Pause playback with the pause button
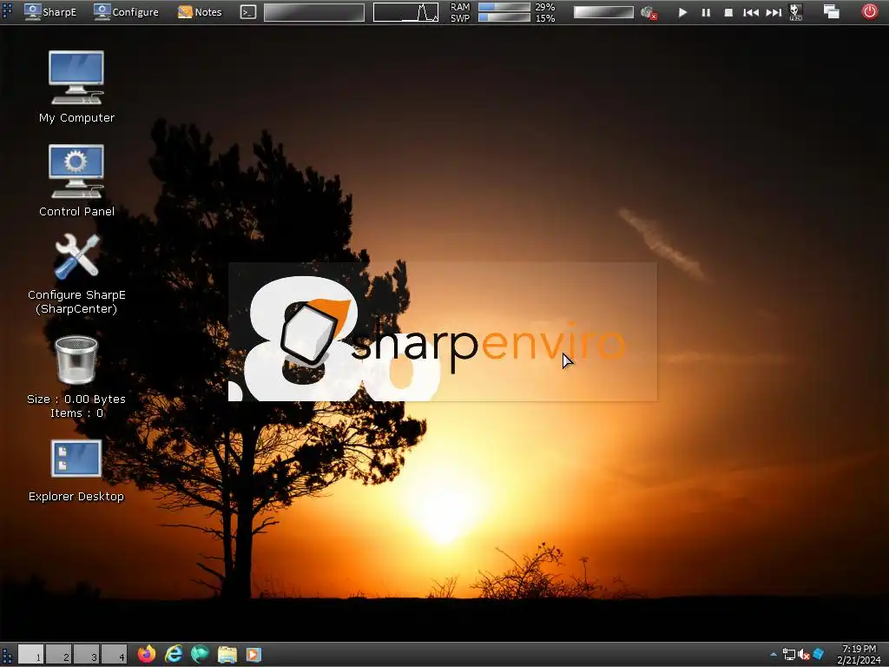The image size is (889, 667). tap(706, 12)
